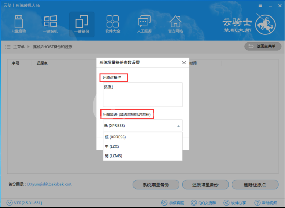Open 微信客服 WeChat support
The height and width of the screenshot is (208, 285).
click(x=173, y=203)
